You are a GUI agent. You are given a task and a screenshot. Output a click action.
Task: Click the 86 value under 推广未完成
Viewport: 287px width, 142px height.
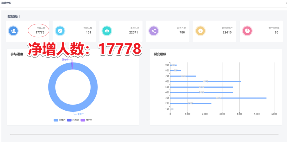point(277,32)
